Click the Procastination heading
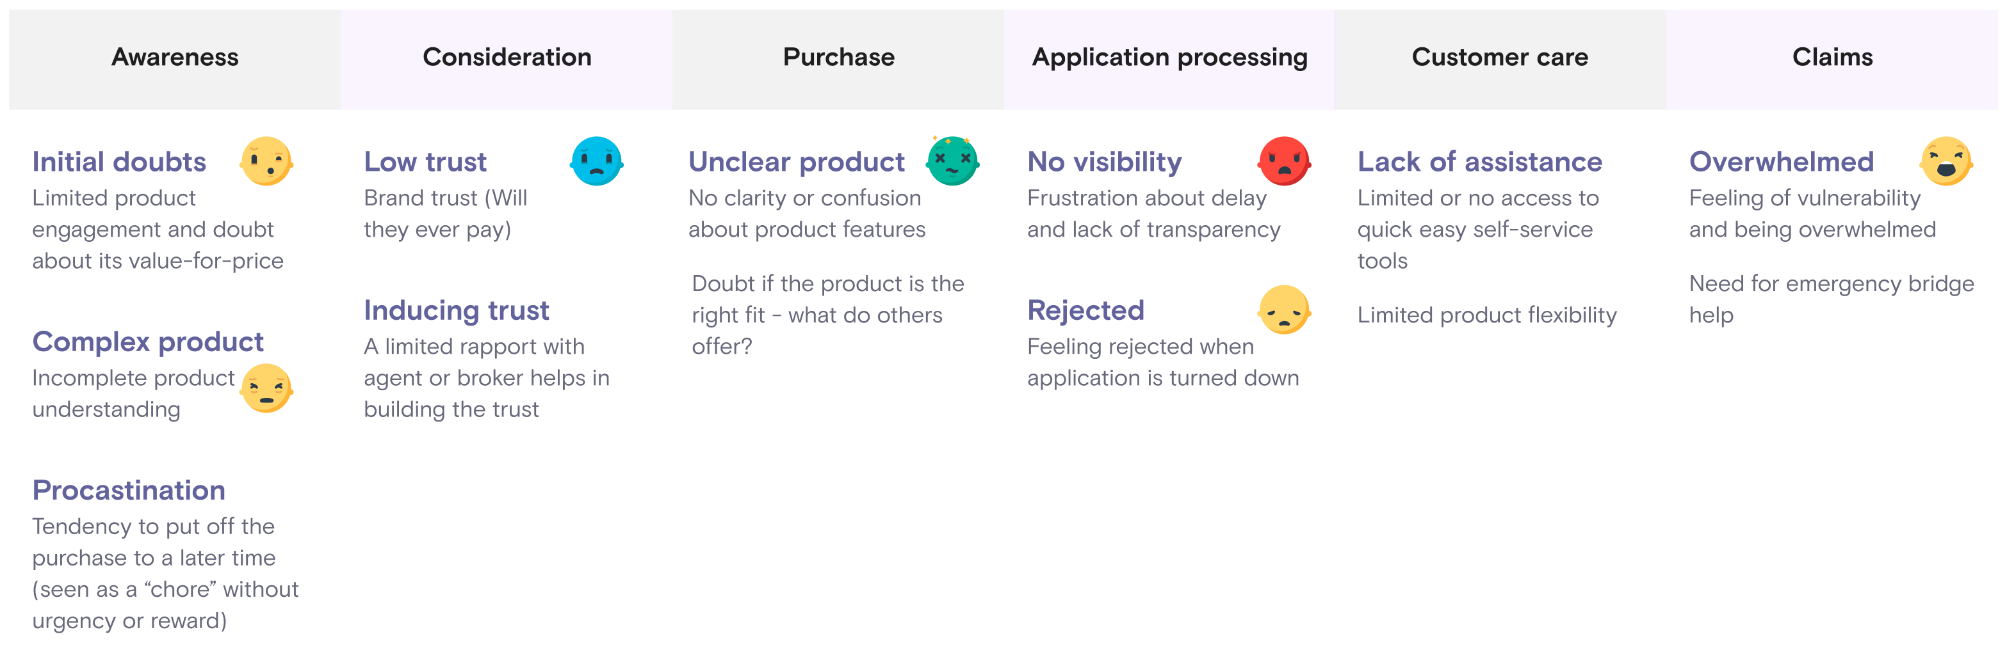 point(129,491)
